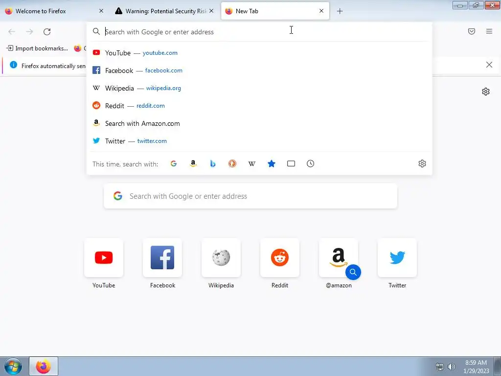Open the New Tab personalize gear icon
Screen dimensions: 501x376
point(485,92)
